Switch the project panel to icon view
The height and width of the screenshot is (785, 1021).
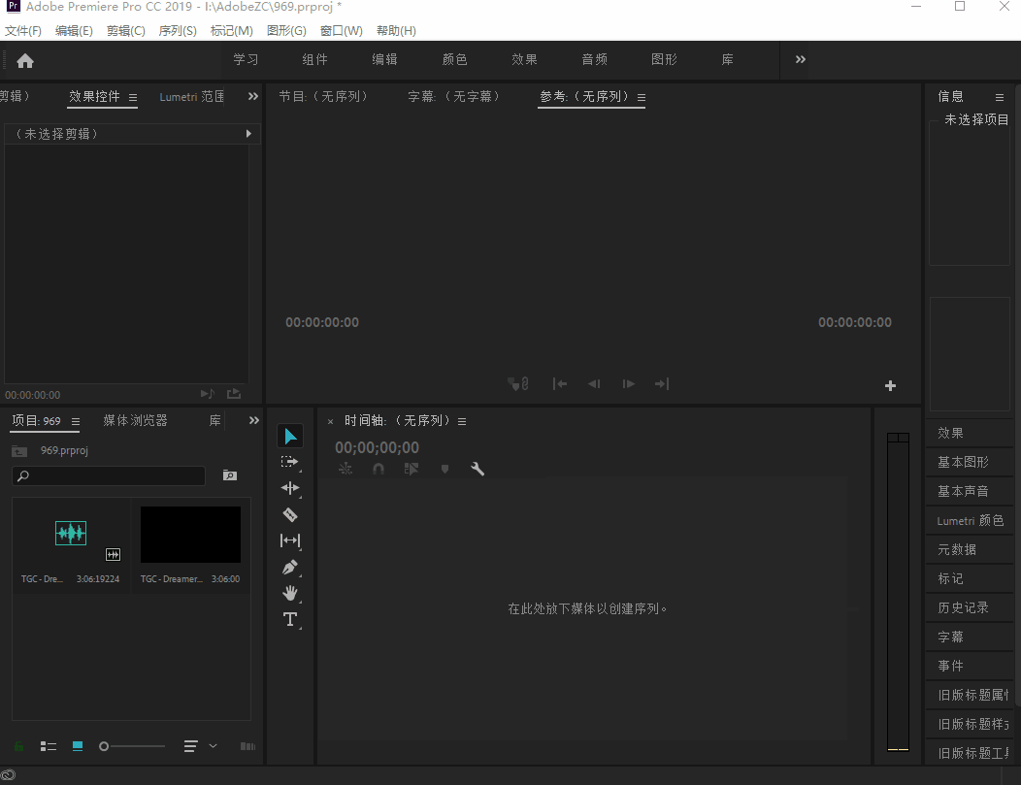click(78, 746)
